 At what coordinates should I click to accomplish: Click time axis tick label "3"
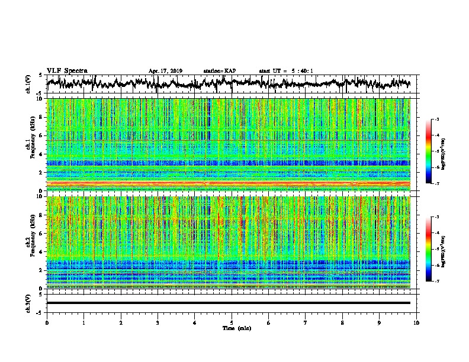pyautogui.click(x=158, y=323)
